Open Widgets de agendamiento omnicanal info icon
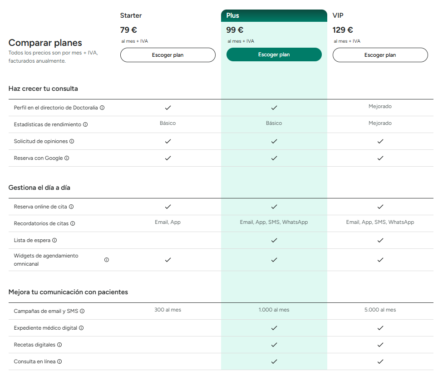Viewport: 443px width, 376px height. [107, 260]
